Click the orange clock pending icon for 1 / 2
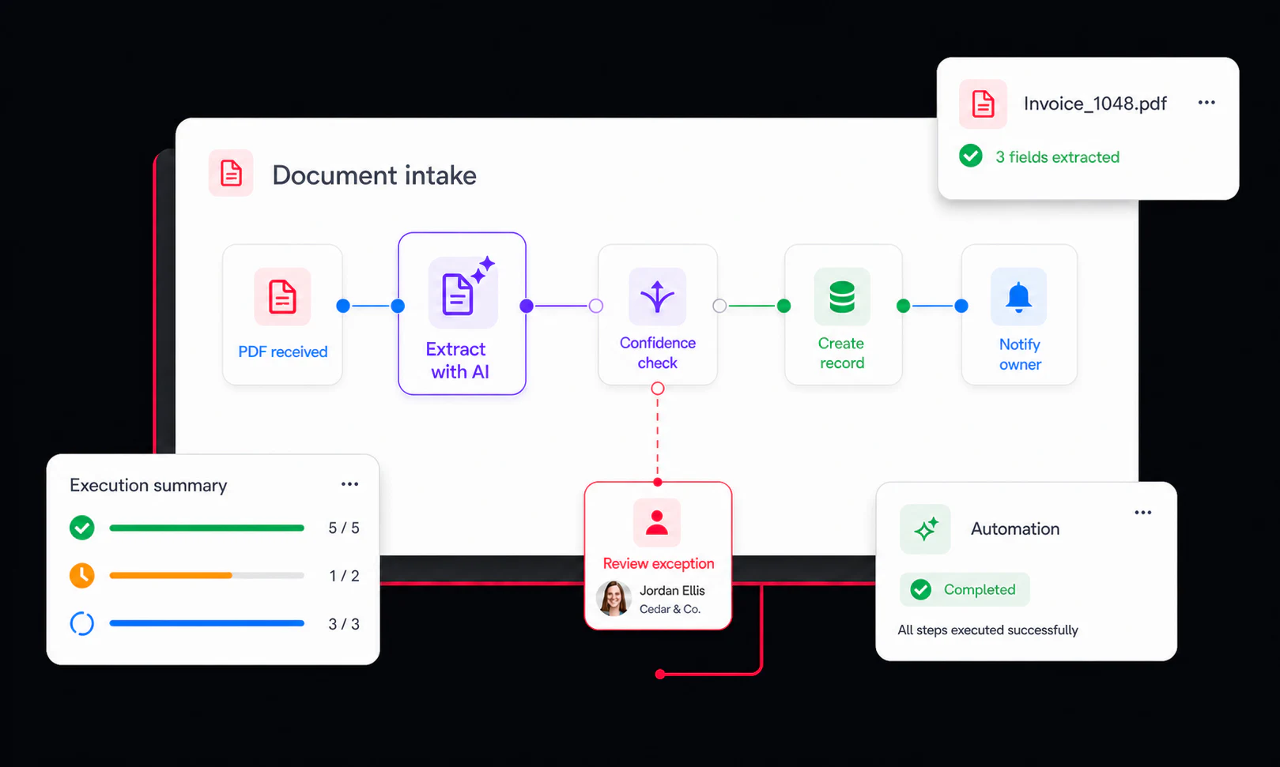Image resolution: width=1280 pixels, height=767 pixels. click(82, 576)
